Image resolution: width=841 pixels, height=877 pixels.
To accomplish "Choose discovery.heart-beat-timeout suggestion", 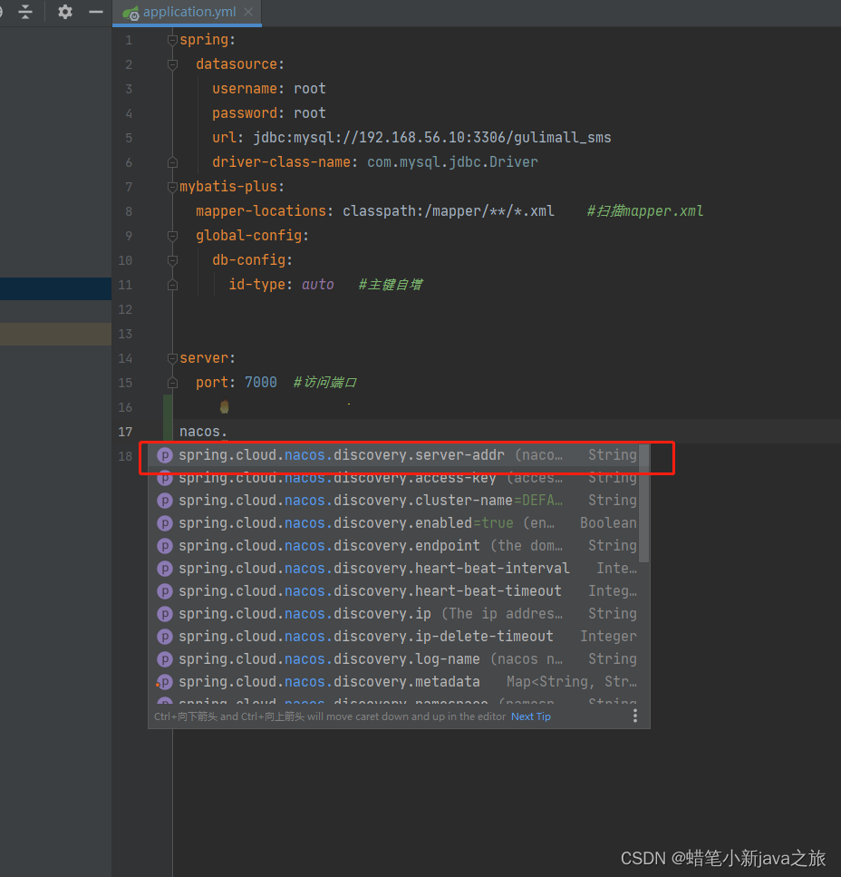I will tap(394, 591).
